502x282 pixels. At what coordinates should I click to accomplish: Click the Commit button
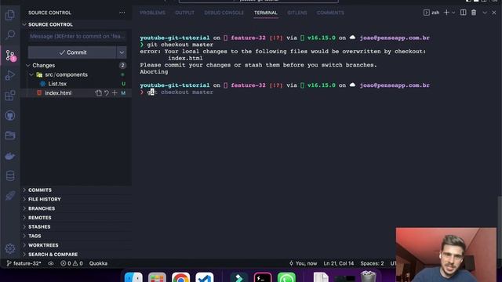pyautogui.click(x=72, y=52)
